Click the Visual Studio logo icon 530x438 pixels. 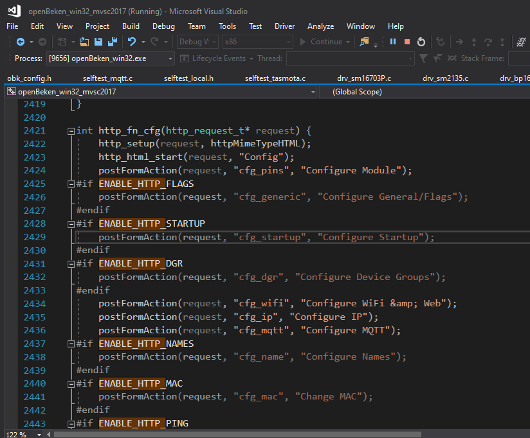(15, 11)
